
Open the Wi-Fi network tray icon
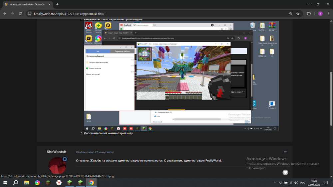click(x=291, y=183)
